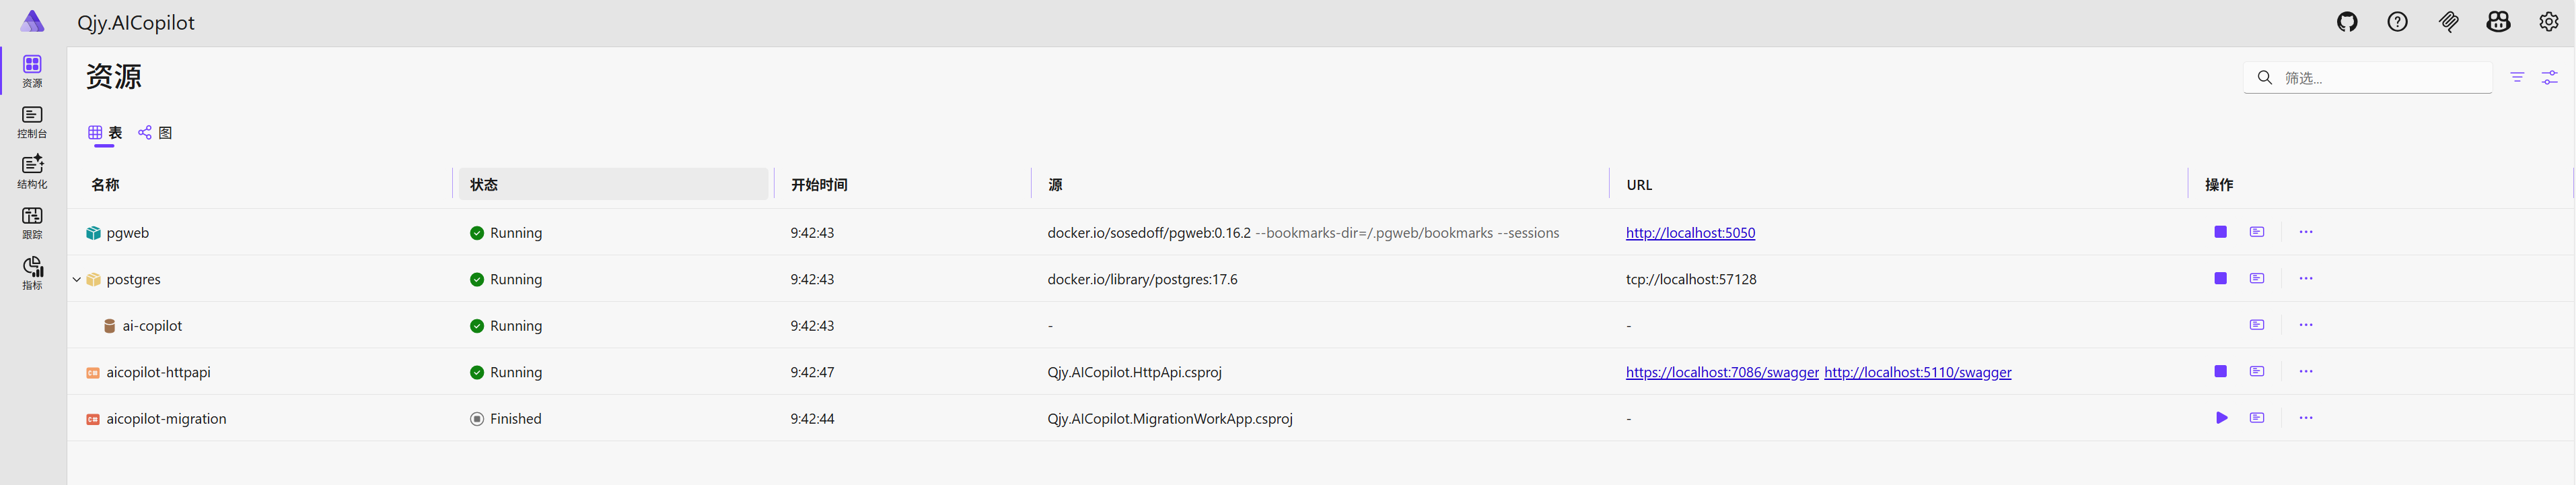Go to 控制台 console page in sidebar

click(x=32, y=122)
